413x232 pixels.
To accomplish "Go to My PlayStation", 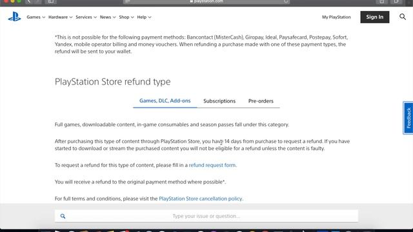I will pos(336,17).
